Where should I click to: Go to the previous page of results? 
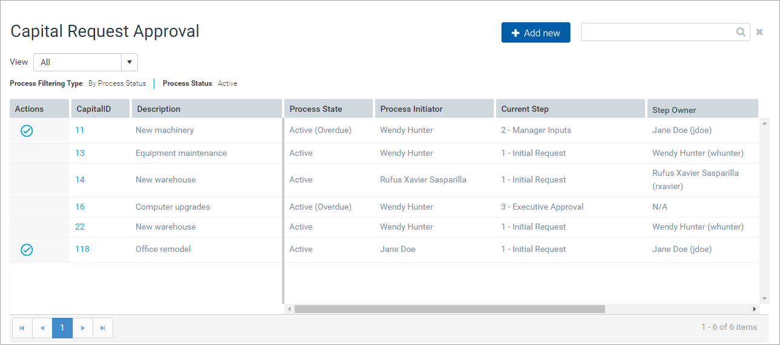pyautogui.click(x=42, y=328)
